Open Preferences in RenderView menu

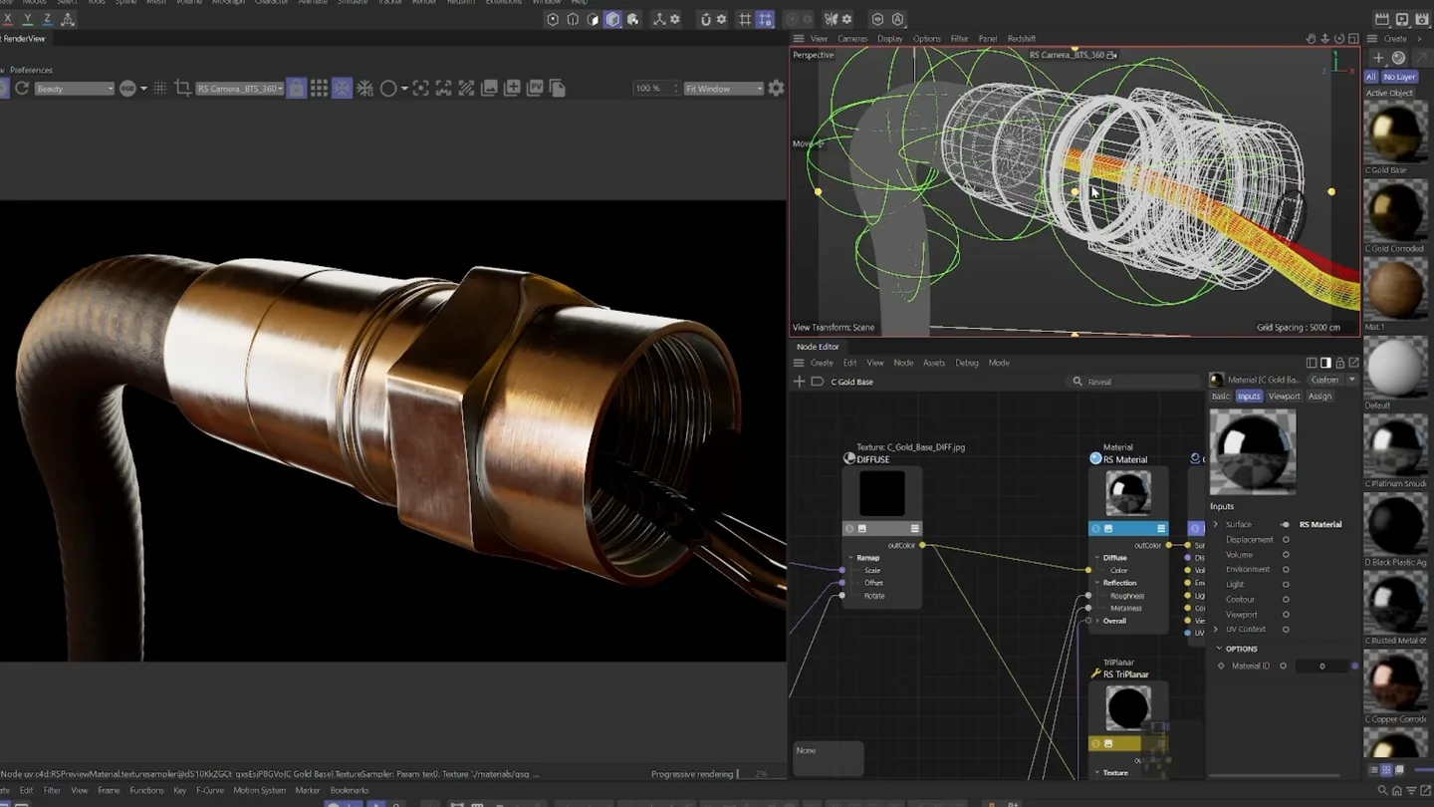(x=31, y=70)
